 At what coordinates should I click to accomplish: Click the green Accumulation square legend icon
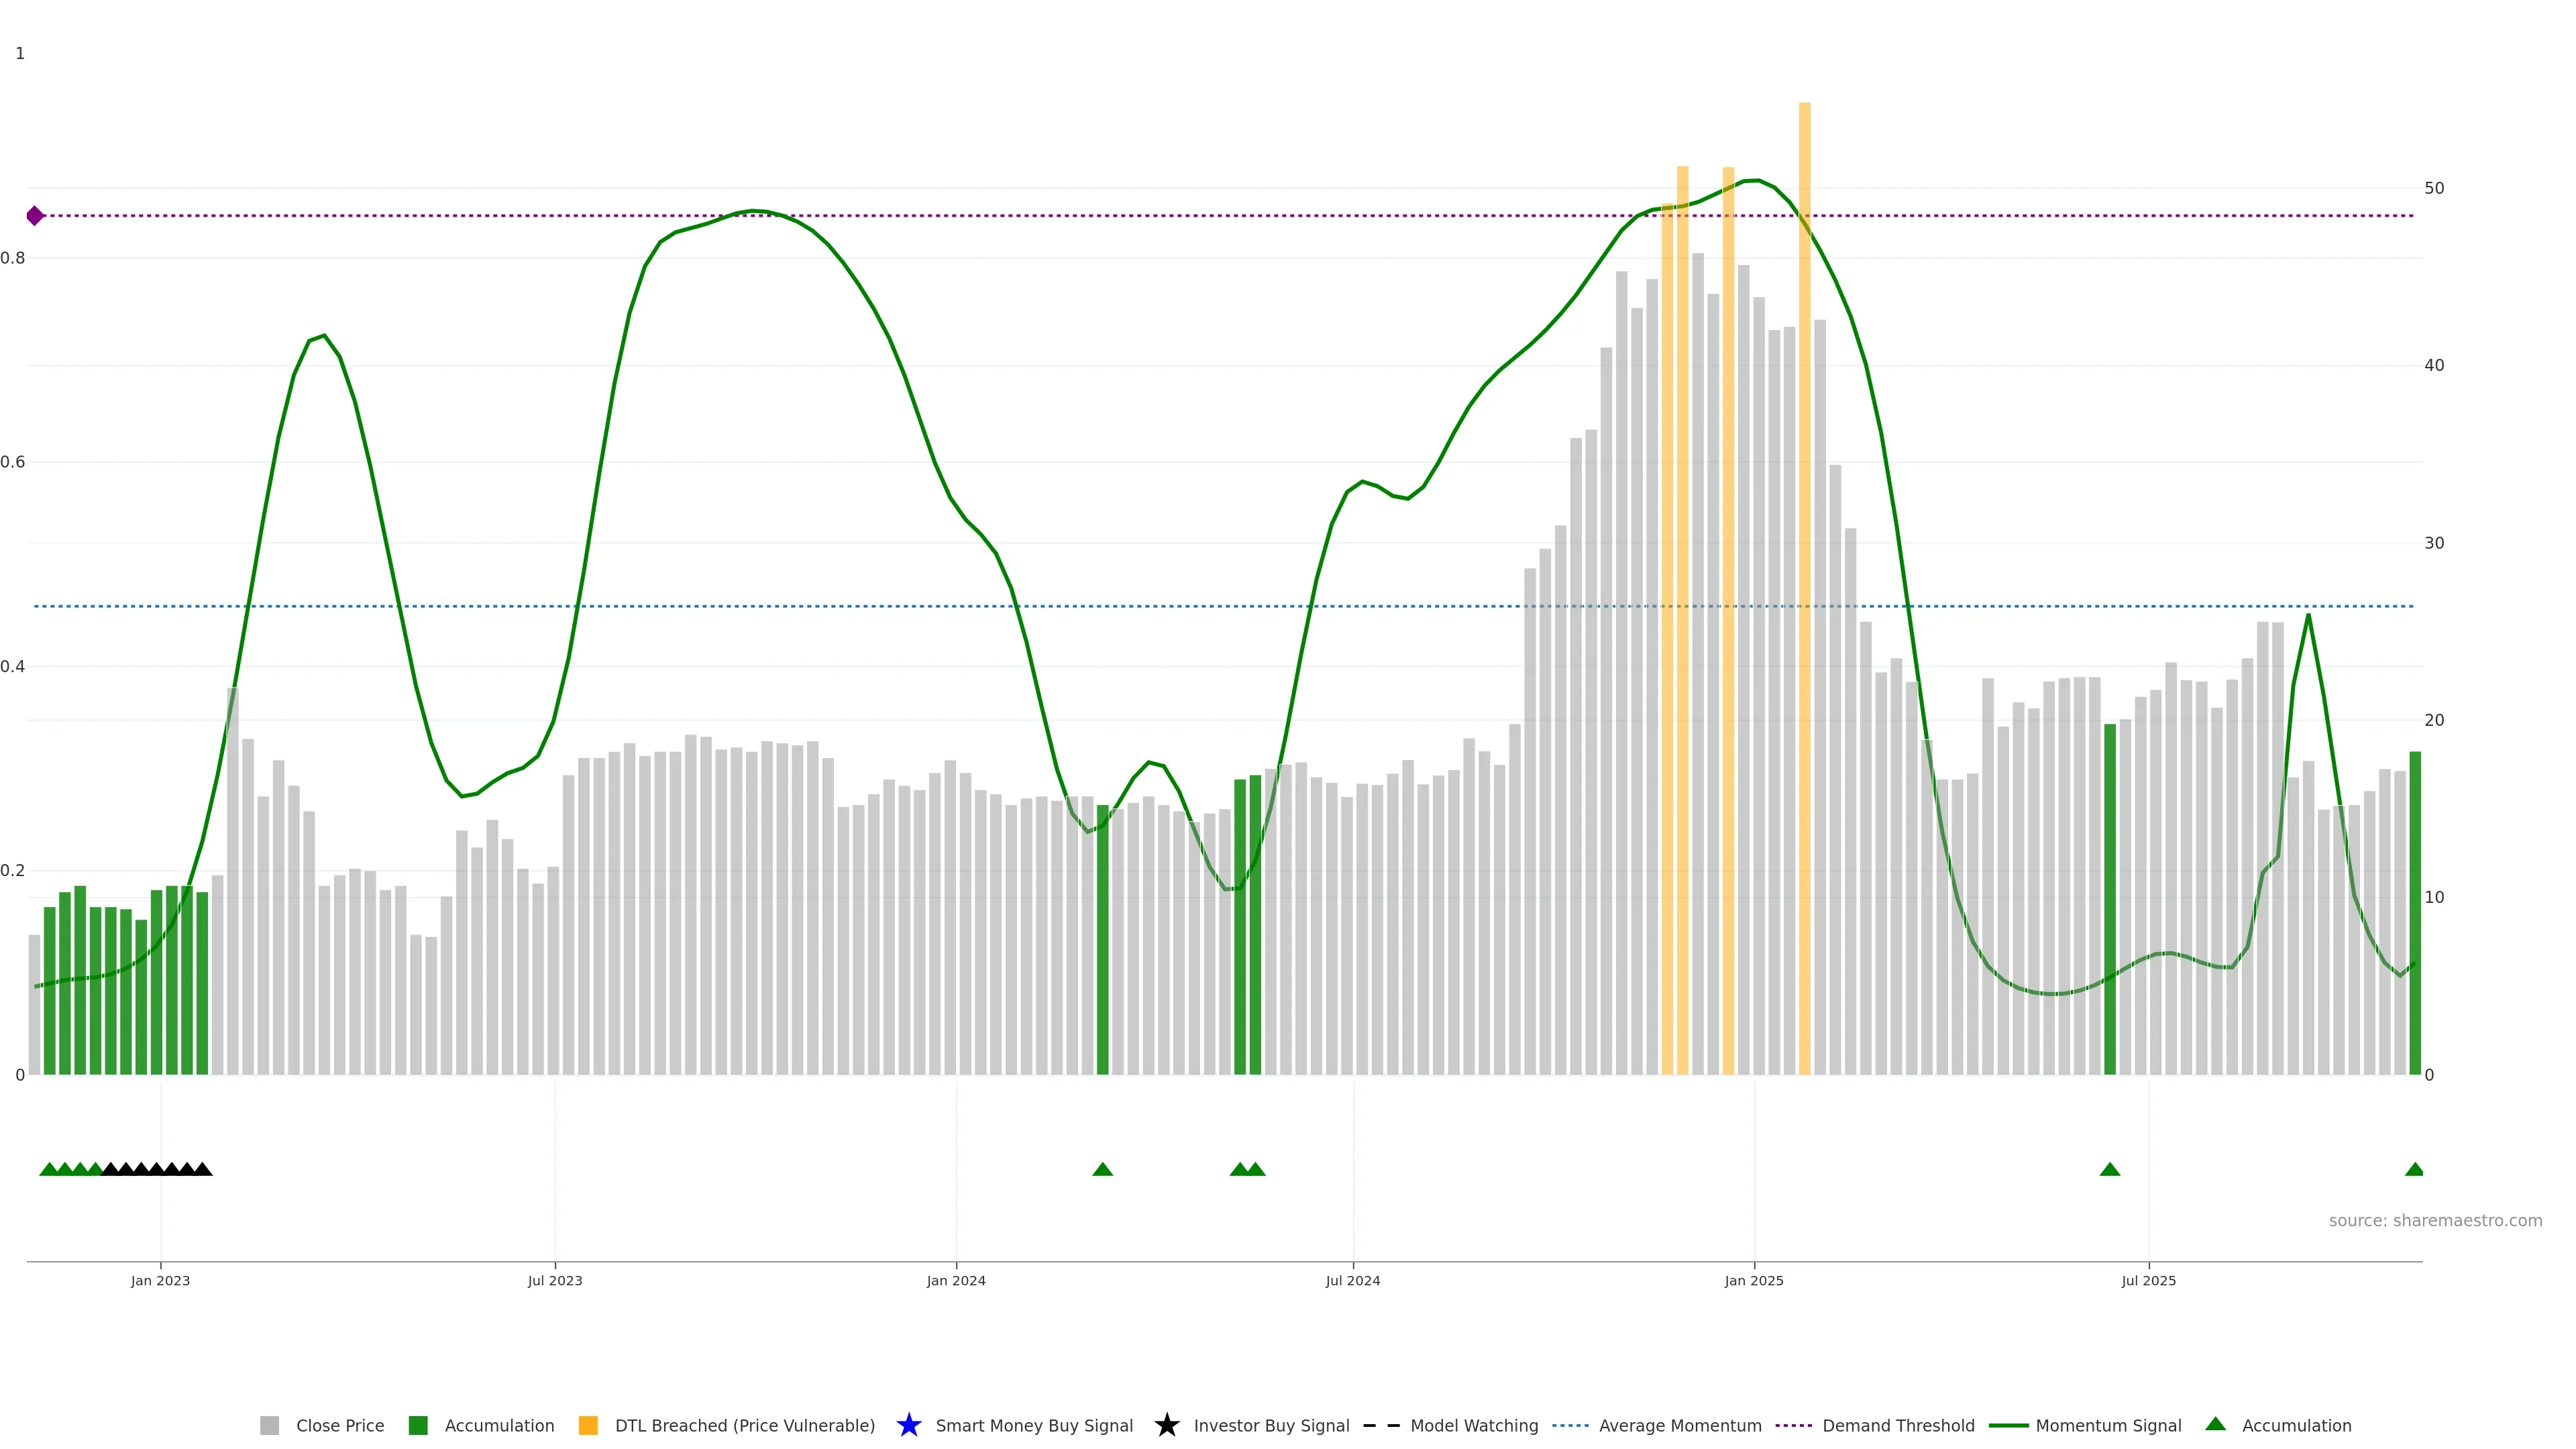(x=418, y=1425)
